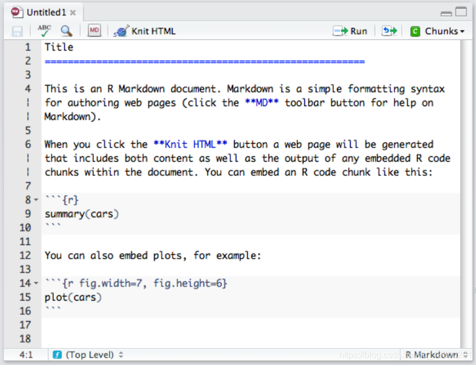The width and height of the screenshot is (476, 365).
Task: Open the R Markdown file type selector
Action: 436,355
